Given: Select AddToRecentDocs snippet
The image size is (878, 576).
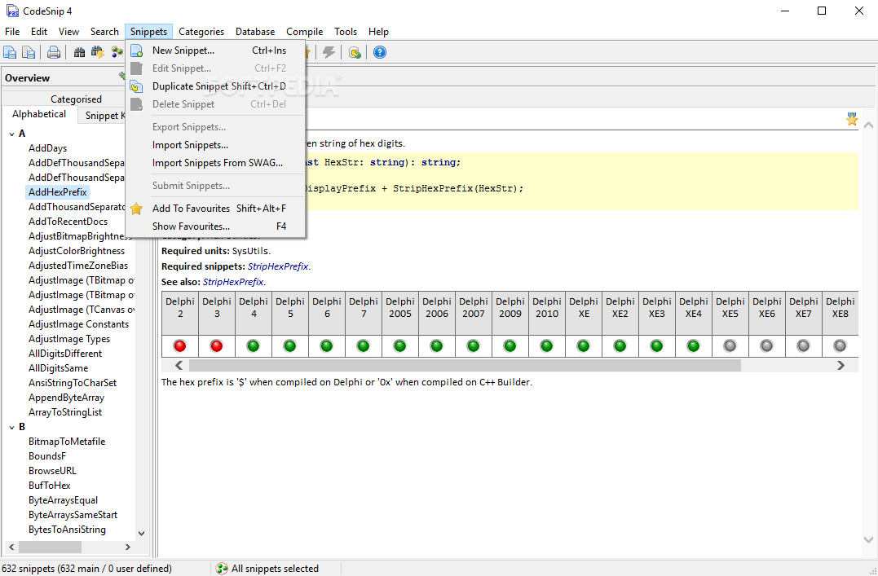Looking at the screenshot, I should 68,222.
